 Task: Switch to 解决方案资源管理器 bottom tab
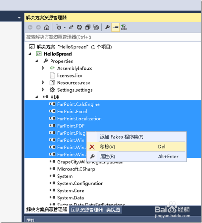47,209
